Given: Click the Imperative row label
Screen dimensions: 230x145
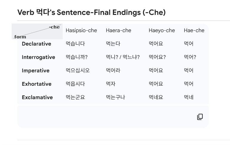Looking at the screenshot, I should [36, 71].
